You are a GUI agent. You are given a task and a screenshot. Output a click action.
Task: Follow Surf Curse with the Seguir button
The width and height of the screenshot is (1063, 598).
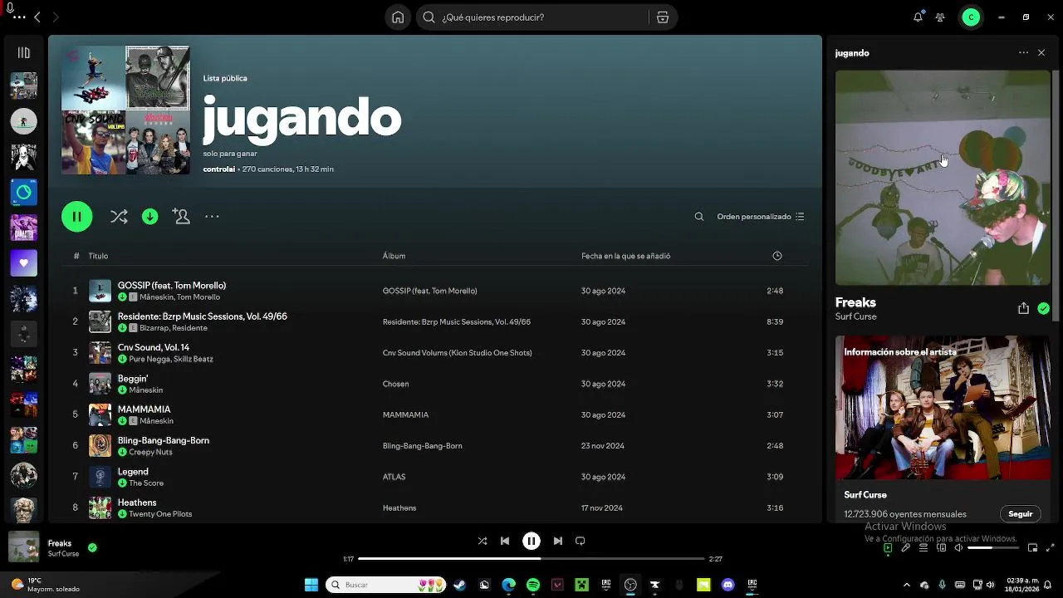pyautogui.click(x=1020, y=514)
